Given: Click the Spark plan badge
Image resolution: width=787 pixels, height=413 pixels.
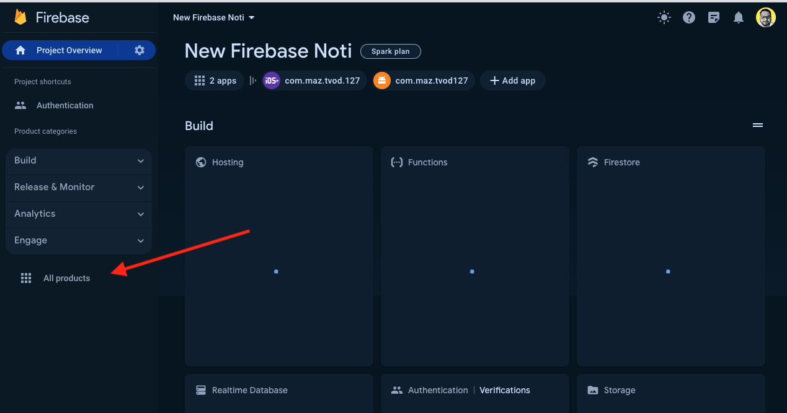Looking at the screenshot, I should pos(391,51).
